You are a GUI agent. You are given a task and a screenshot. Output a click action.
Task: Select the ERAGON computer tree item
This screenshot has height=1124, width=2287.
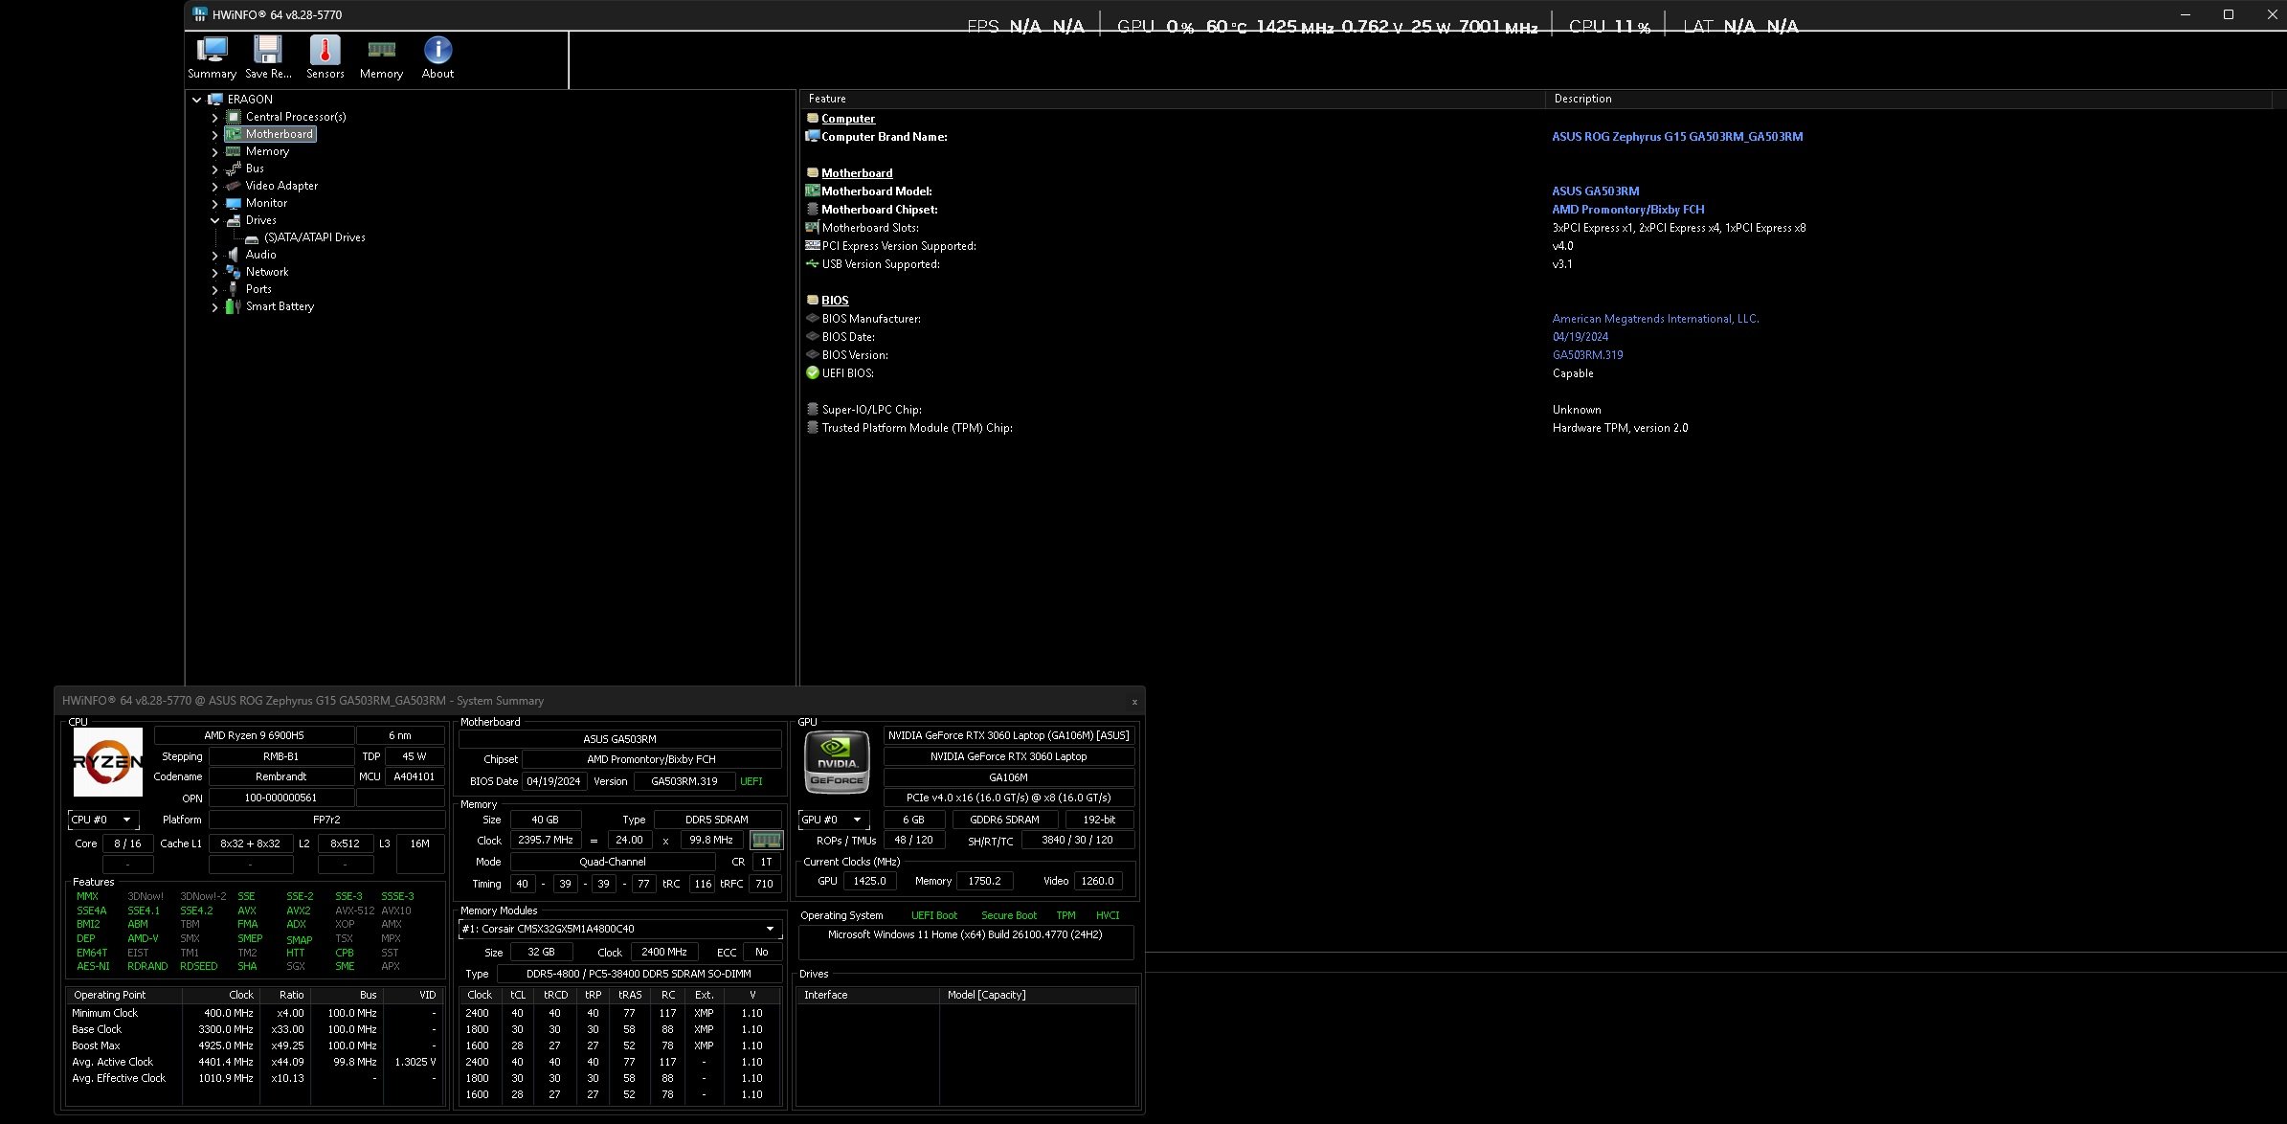pyautogui.click(x=250, y=100)
